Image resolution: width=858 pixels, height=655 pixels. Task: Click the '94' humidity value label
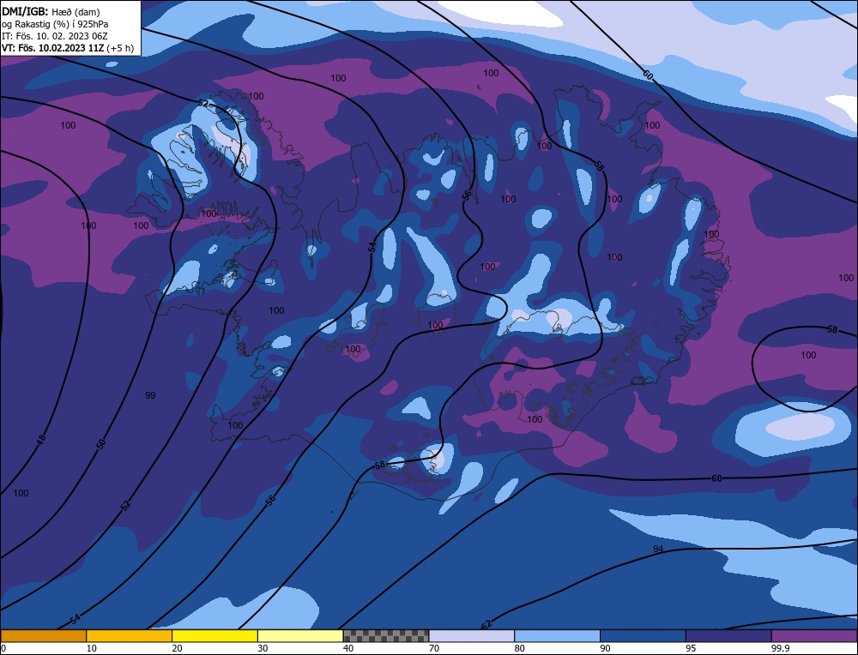click(658, 549)
